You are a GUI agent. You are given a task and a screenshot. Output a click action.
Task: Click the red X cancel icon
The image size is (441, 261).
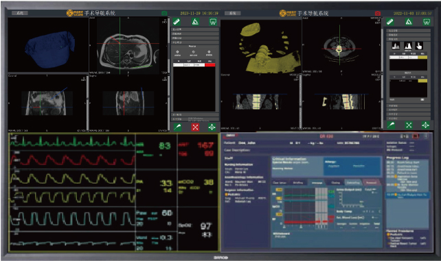point(195,127)
